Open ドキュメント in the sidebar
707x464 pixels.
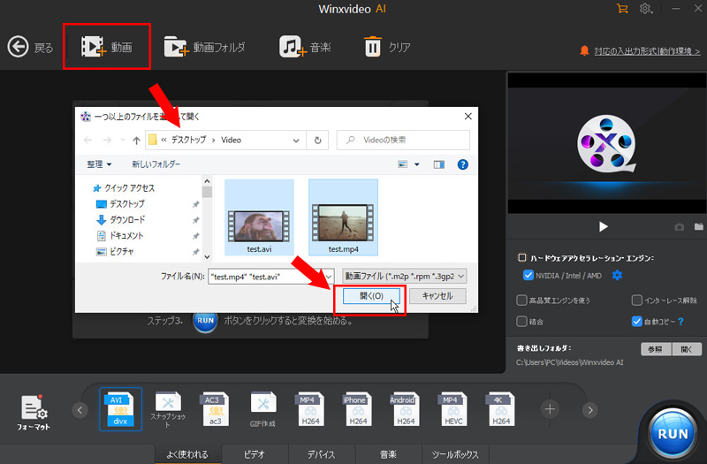point(120,235)
